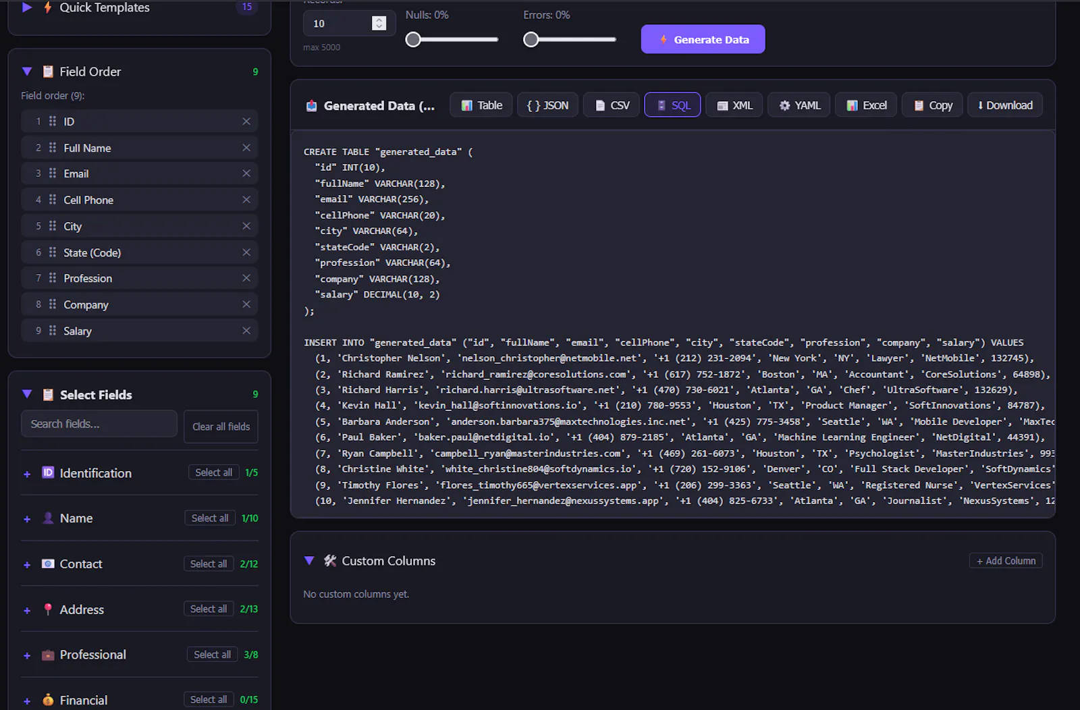Screen dimensions: 1080x710
Task: Click the Identification category ID icon
Action: pyautogui.click(x=48, y=472)
